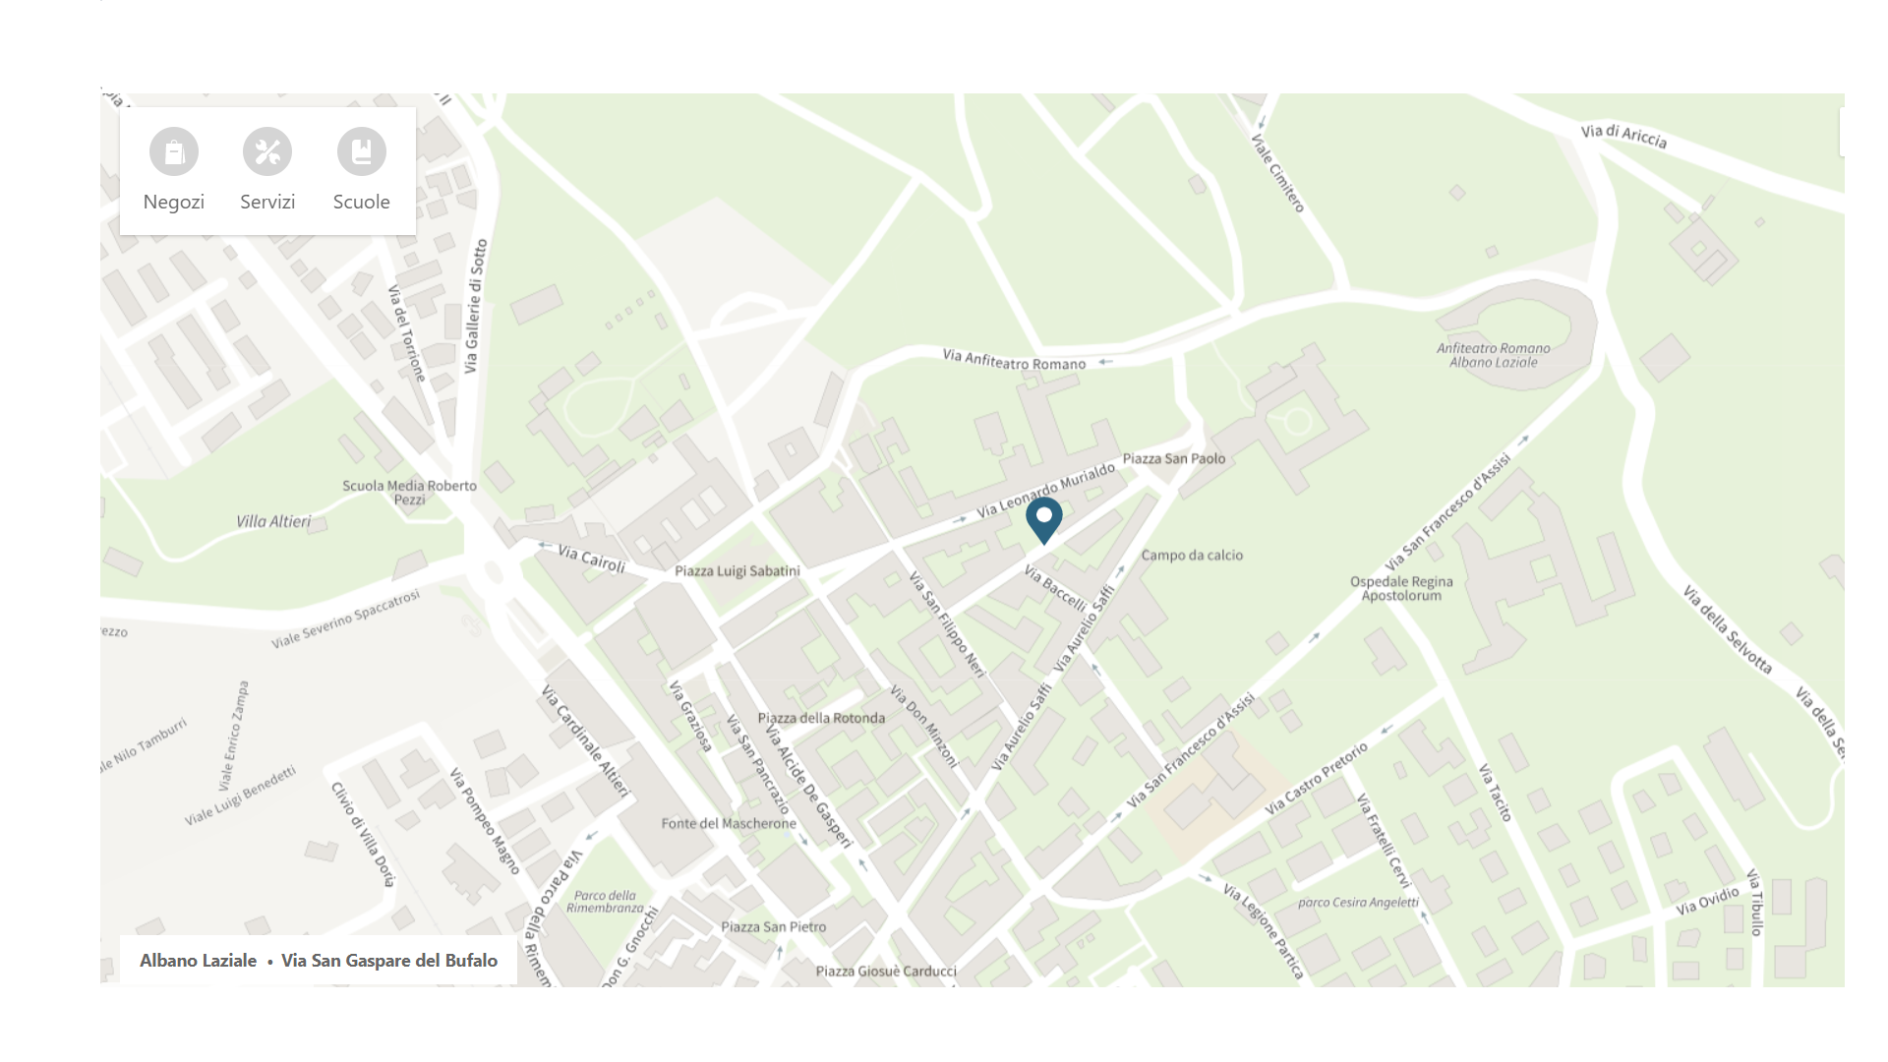Image resolution: width=1888 pixels, height=1062 pixels.
Task: Toggle the Scuole schools icon
Action: coord(362,152)
